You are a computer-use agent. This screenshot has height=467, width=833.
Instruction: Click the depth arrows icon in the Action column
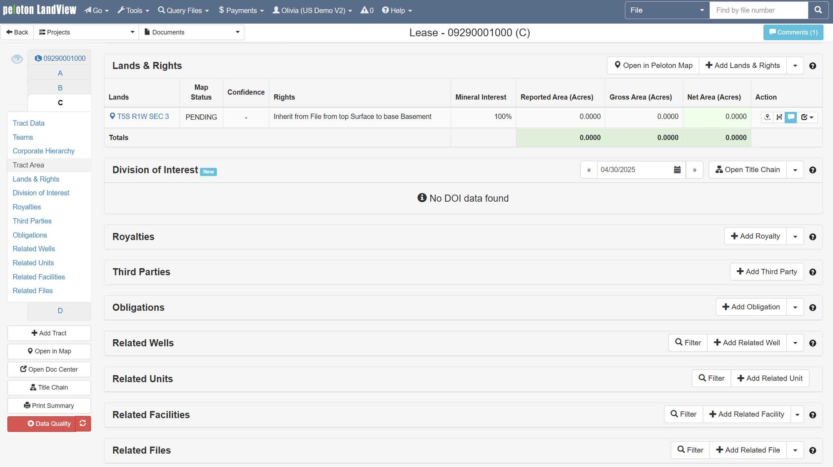tap(779, 117)
